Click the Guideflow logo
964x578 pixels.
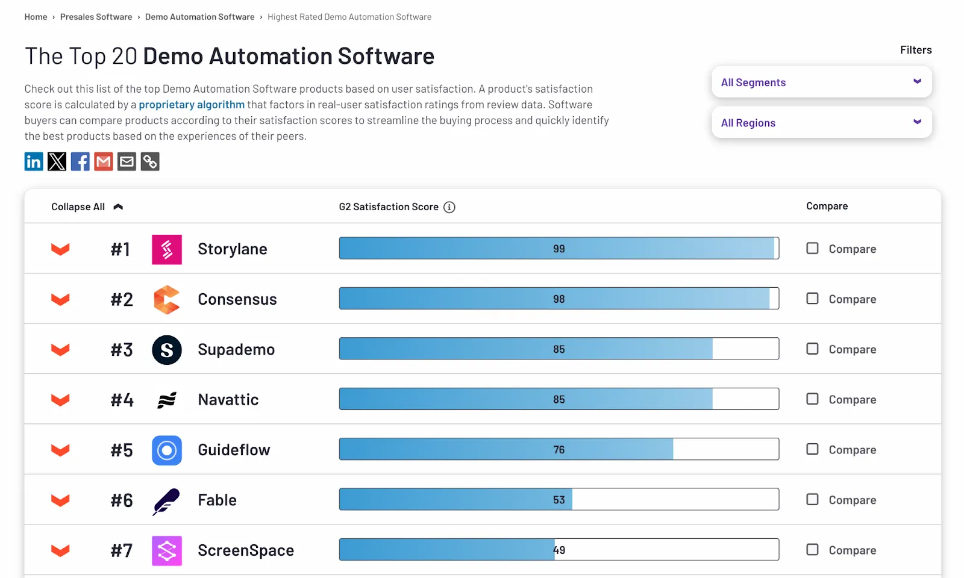pos(167,450)
